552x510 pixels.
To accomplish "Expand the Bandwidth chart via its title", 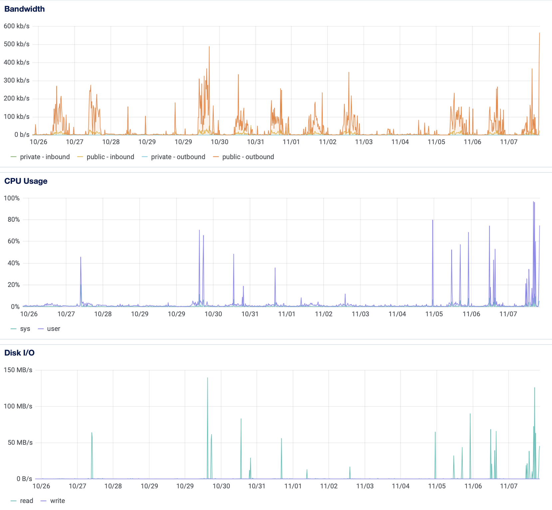I will click(x=24, y=9).
